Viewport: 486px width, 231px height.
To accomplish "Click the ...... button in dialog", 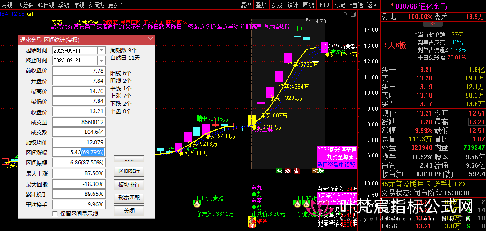I will click(x=129, y=159).
